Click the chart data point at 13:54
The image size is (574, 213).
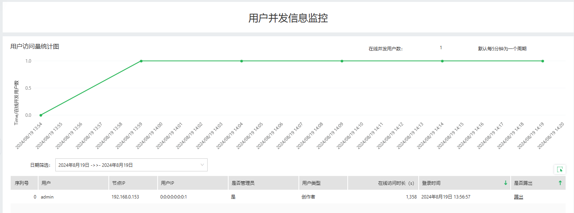pyautogui.click(x=41, y=115)
